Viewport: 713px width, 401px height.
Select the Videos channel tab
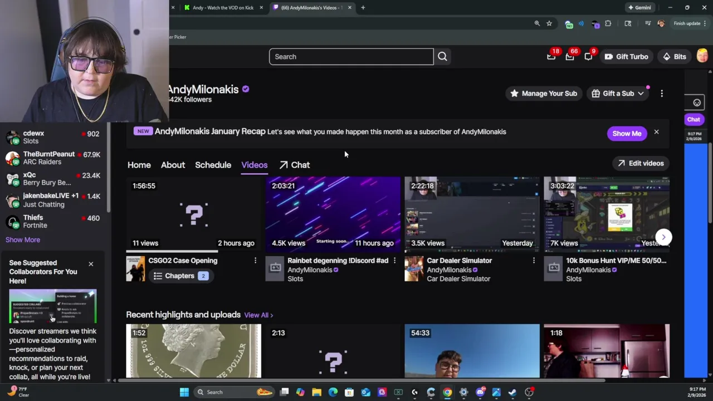click(254, 165)
